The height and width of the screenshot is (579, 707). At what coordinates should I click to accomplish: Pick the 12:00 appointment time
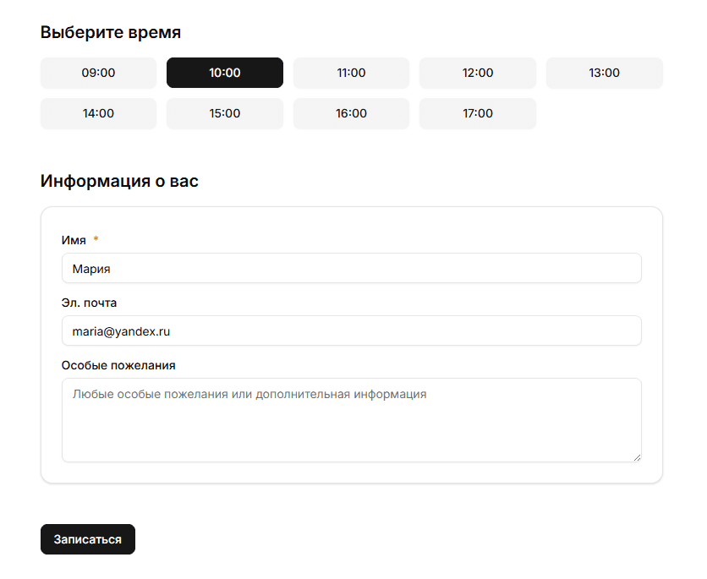[x=478, y=73]
